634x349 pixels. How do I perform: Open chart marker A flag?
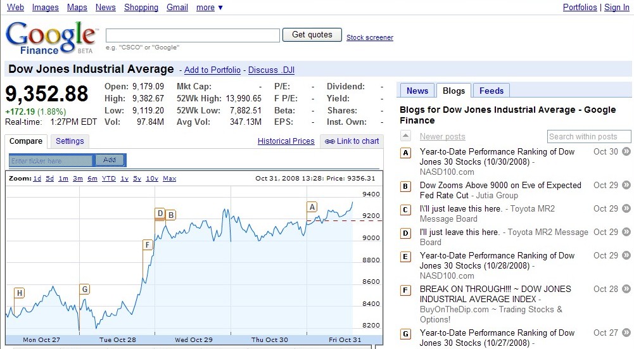(x=312, y=207)
